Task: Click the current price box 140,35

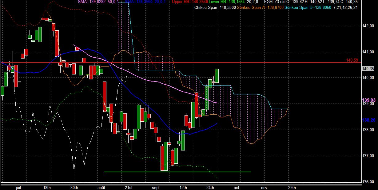Action: coord(368,69)
